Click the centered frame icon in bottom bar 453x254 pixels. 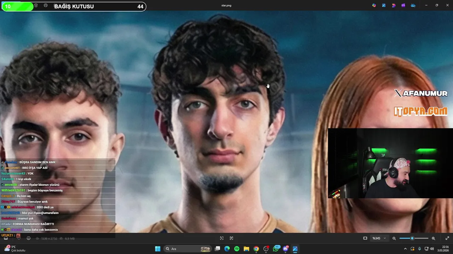pyautogui.click(x=222, y=238)
